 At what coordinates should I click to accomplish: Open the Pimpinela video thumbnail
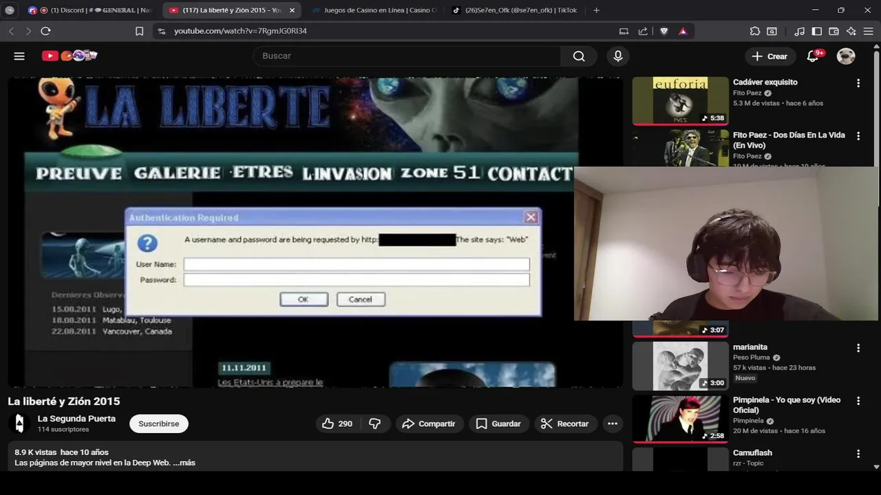pos(680,419)
